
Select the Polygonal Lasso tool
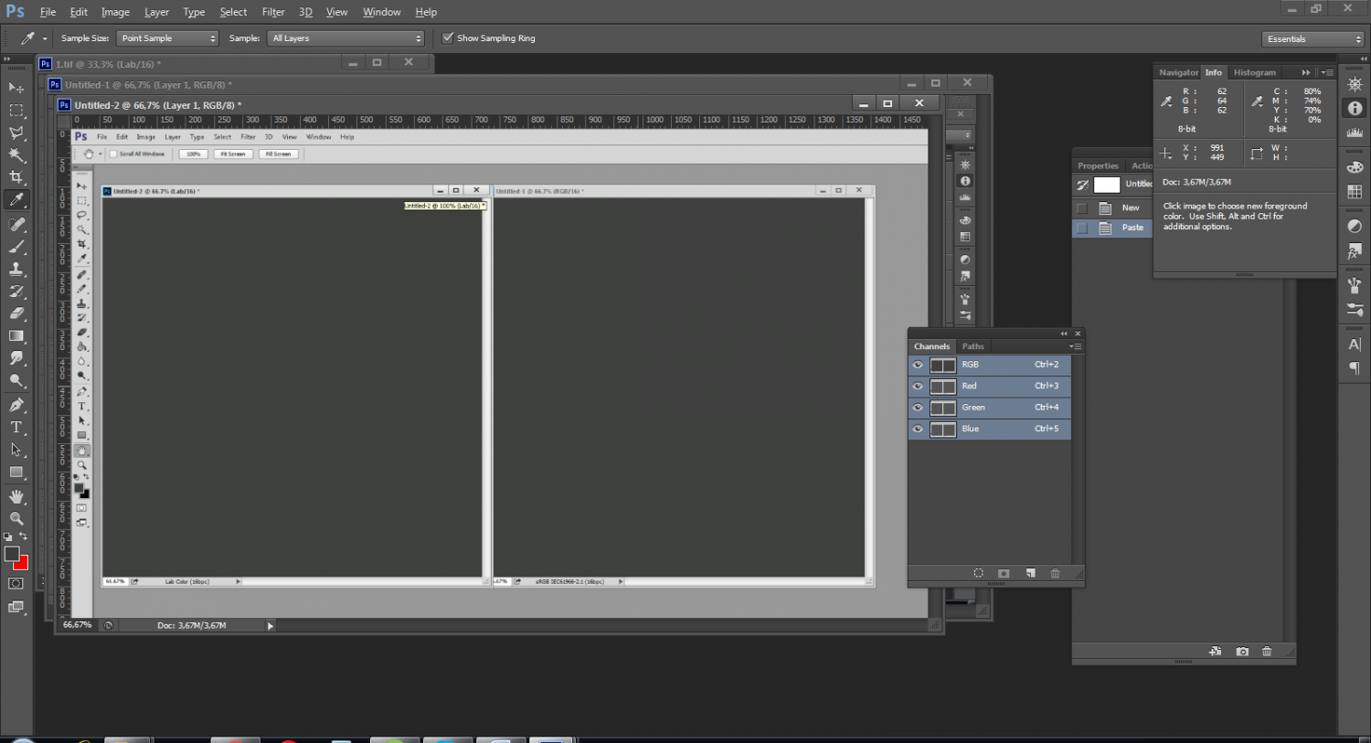(16, 133)
